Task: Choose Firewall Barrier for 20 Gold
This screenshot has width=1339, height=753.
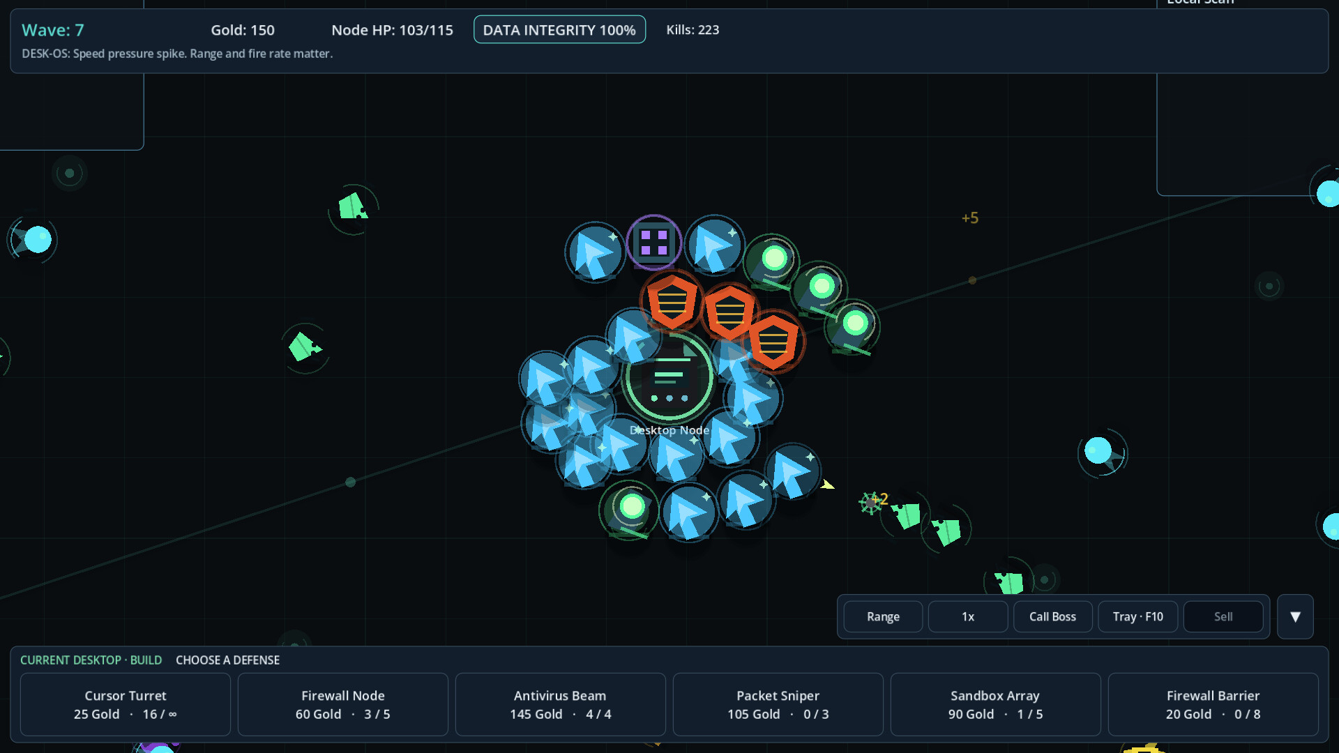Action: tap(1213, 704)
